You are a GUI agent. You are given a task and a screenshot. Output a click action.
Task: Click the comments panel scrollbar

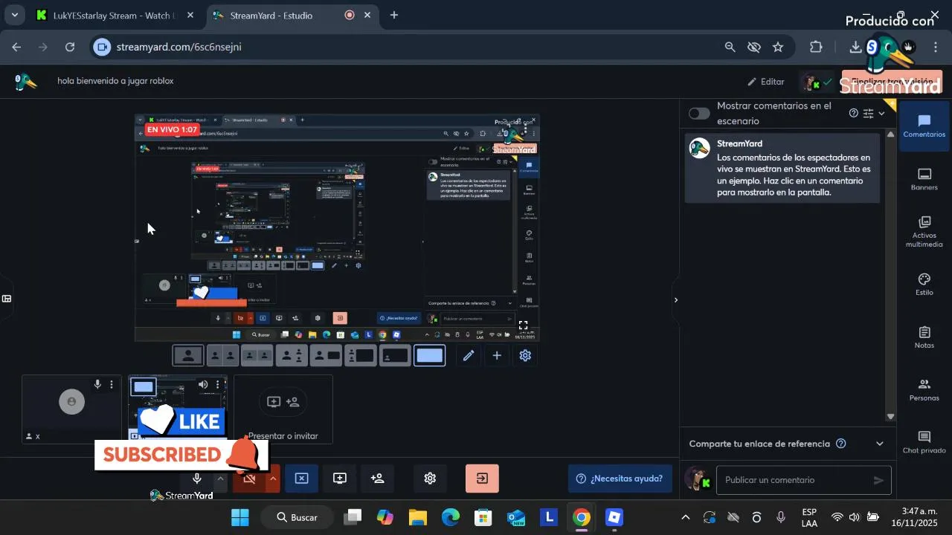[x=891, y=275]
